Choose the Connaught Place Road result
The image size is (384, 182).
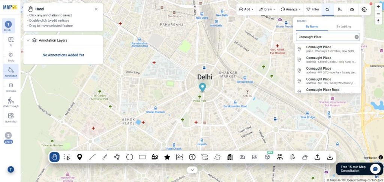[x=328, y=90]
